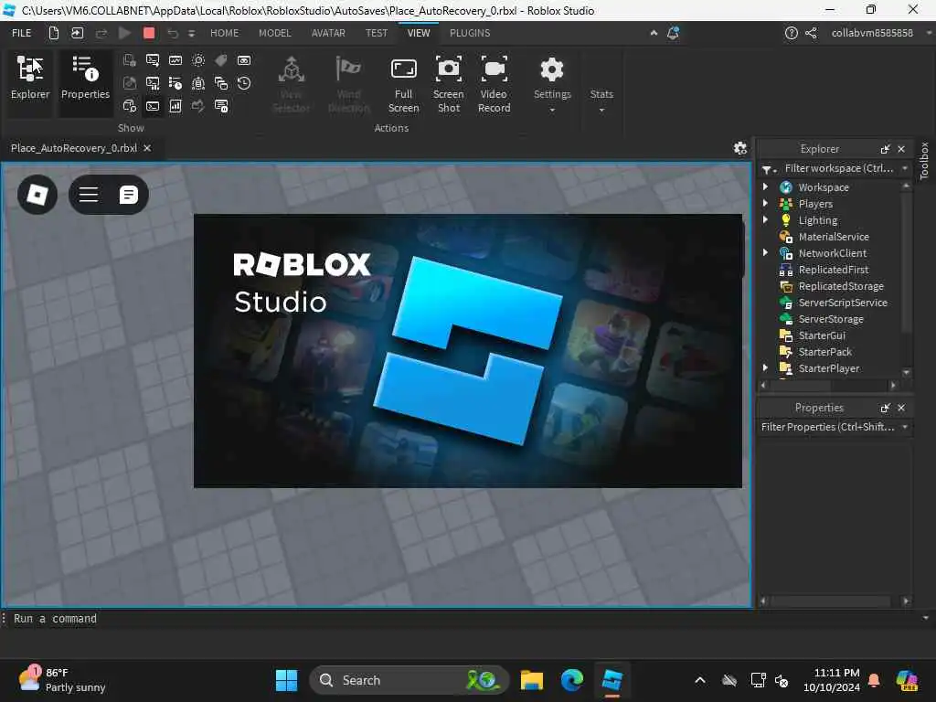
Task: Expand the NetworkClient tree node
Action: [x=766, y=253]
